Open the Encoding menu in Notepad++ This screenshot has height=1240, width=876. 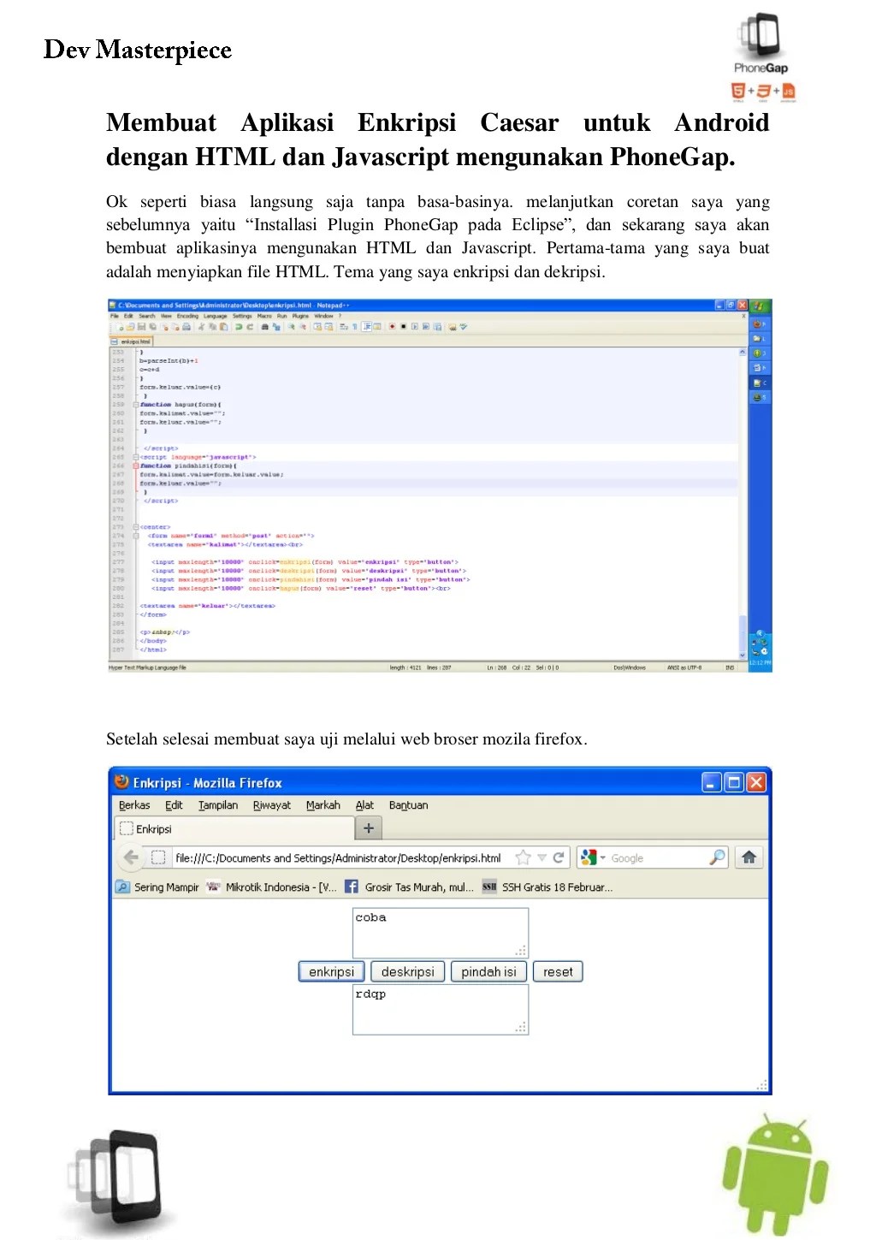(187, 316)
